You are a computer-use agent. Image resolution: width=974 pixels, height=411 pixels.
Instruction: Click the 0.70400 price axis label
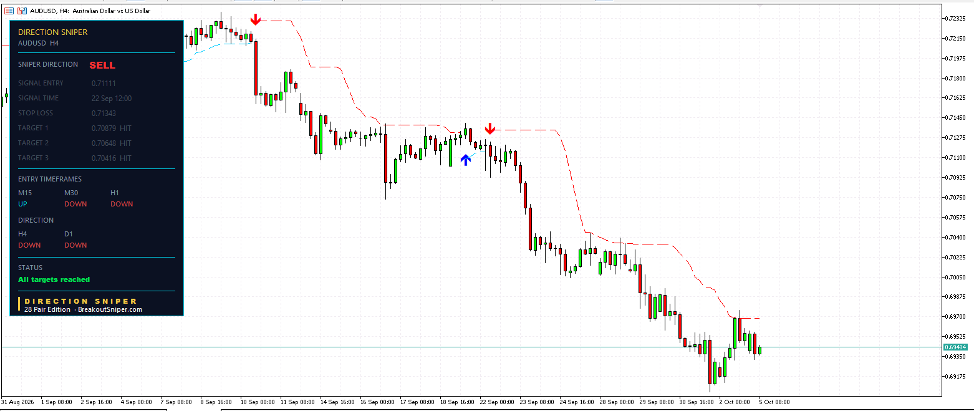(x=955, y=237)
